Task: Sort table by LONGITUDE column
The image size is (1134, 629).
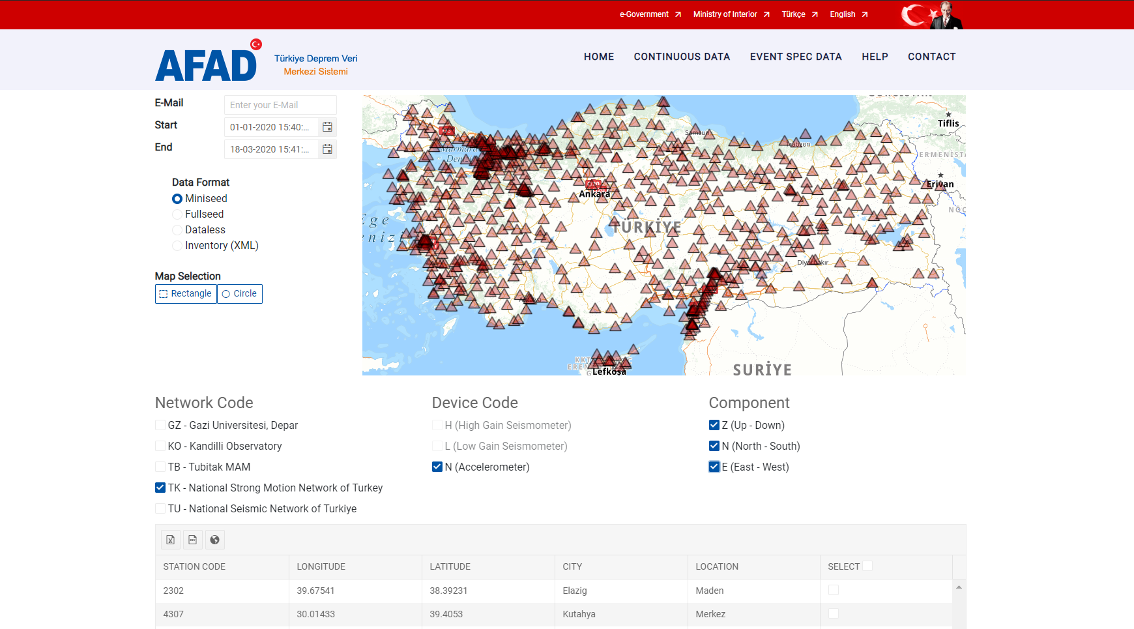Action: pyautogui.click(x=356, y=567)
